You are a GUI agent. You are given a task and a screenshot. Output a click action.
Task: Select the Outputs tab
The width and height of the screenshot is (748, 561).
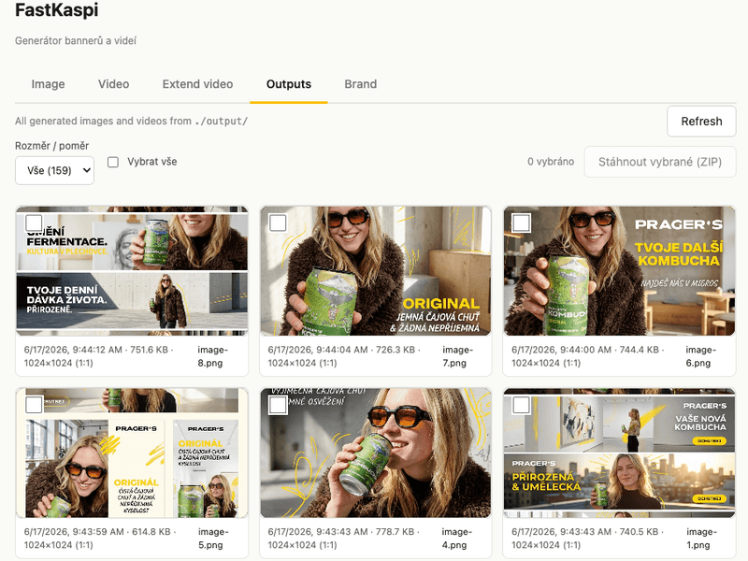coord(289,84)
